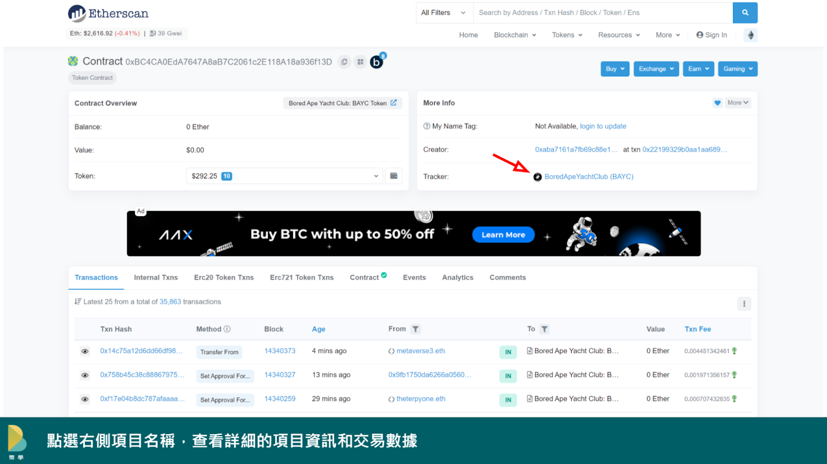827x464 pixels.
Task: Click the My Name Tag help icon
Action: coord(426,126)
